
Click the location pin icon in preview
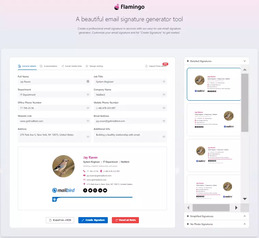[84, 184]
